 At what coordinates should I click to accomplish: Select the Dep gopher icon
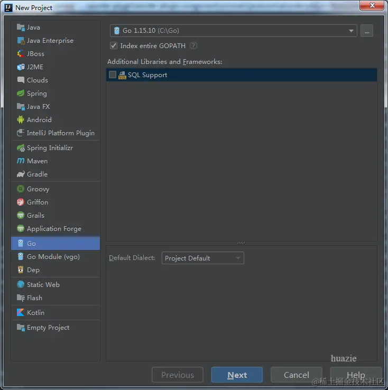pyautogui.click(x=21, y=270)
